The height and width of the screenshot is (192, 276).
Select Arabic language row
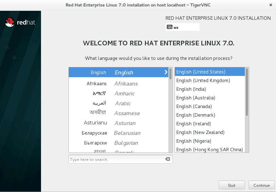click(x=118, y=103)
